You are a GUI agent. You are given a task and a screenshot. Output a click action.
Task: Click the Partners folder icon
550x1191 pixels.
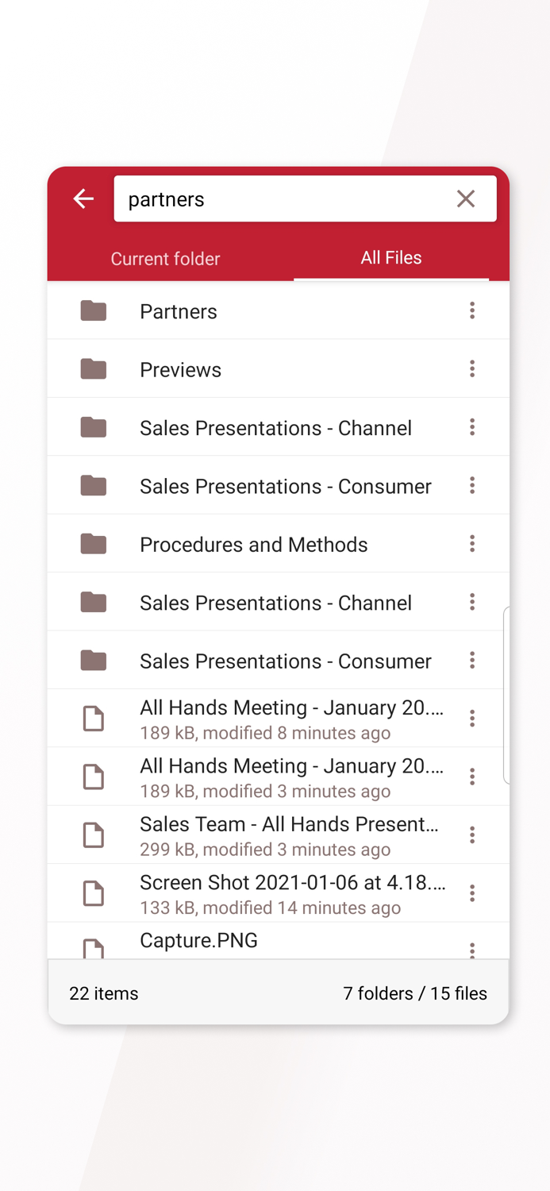tap(94, 310)
